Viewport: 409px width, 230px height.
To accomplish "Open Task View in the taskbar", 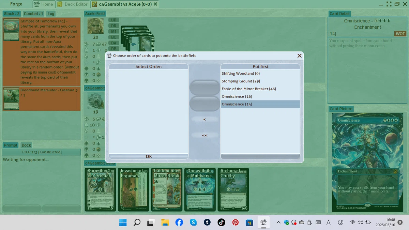I will tap(151, 223).
